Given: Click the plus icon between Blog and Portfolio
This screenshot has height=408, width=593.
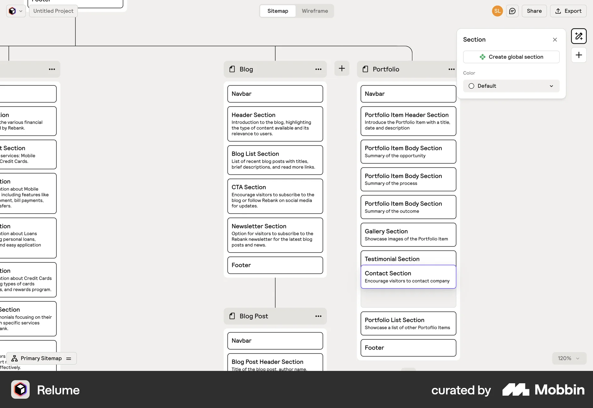Looking at the screenshot, I should click(x=342, y=69).
